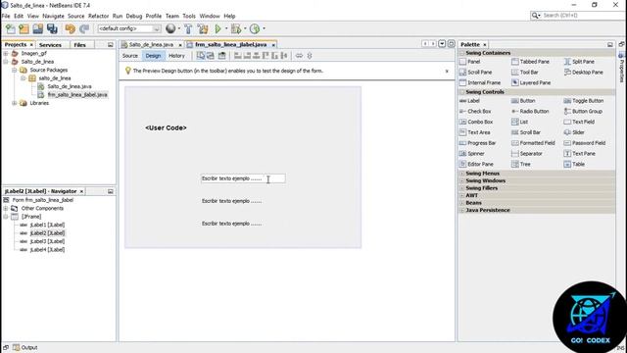Click the Build Project hammer icon
This screenshot has width=627, height=353.
coord(188,28)
